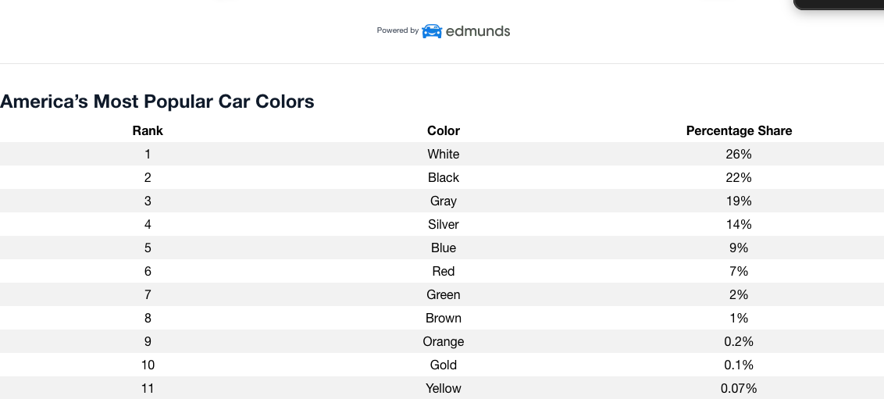Select the Blue color cell

pyautogui.click(x=444, y=248)
